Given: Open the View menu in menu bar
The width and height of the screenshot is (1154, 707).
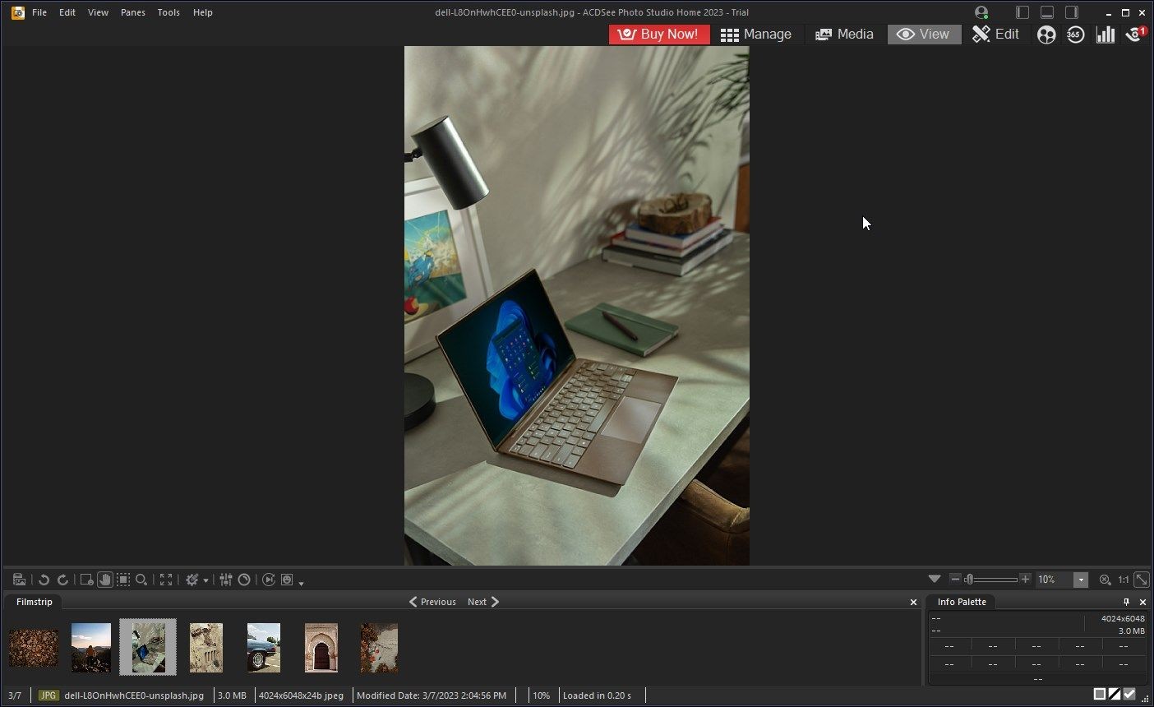Looking at the screenshot, I should [x=98, y=12].
